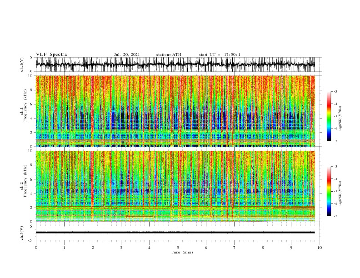Click the ch.2 spectrogram panel
360x278 pixels.
[175, 186]
